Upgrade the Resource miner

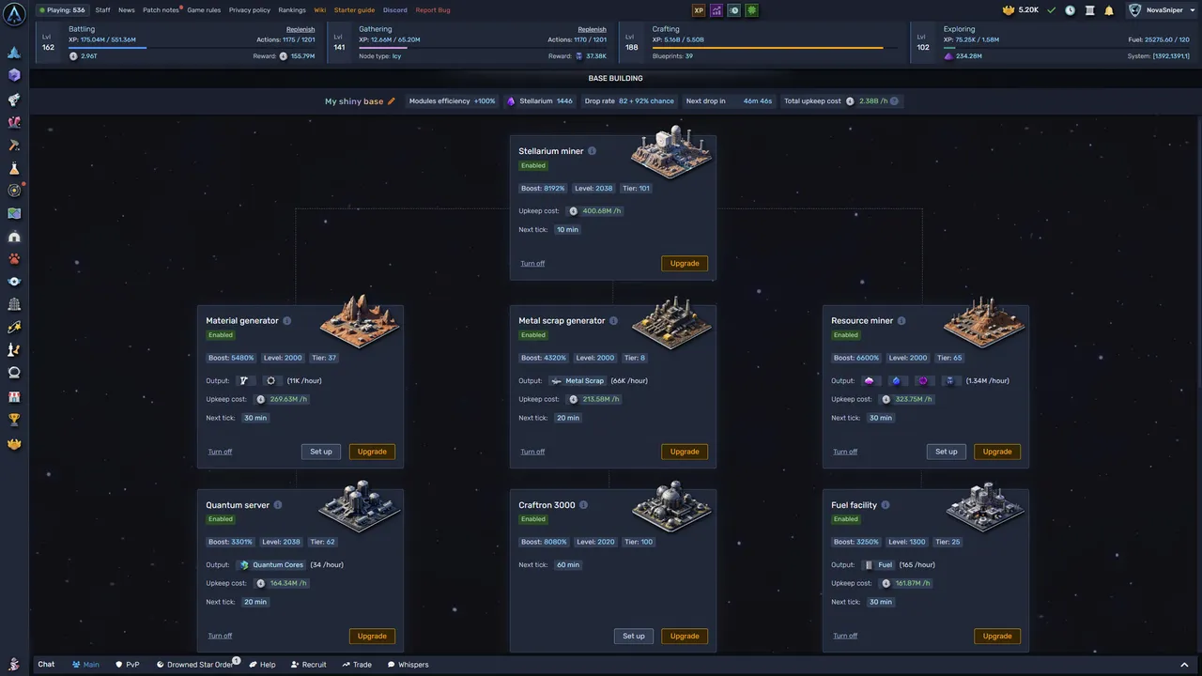(x=997, y=452)
